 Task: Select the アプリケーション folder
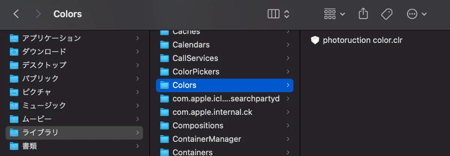coord(51,38)
